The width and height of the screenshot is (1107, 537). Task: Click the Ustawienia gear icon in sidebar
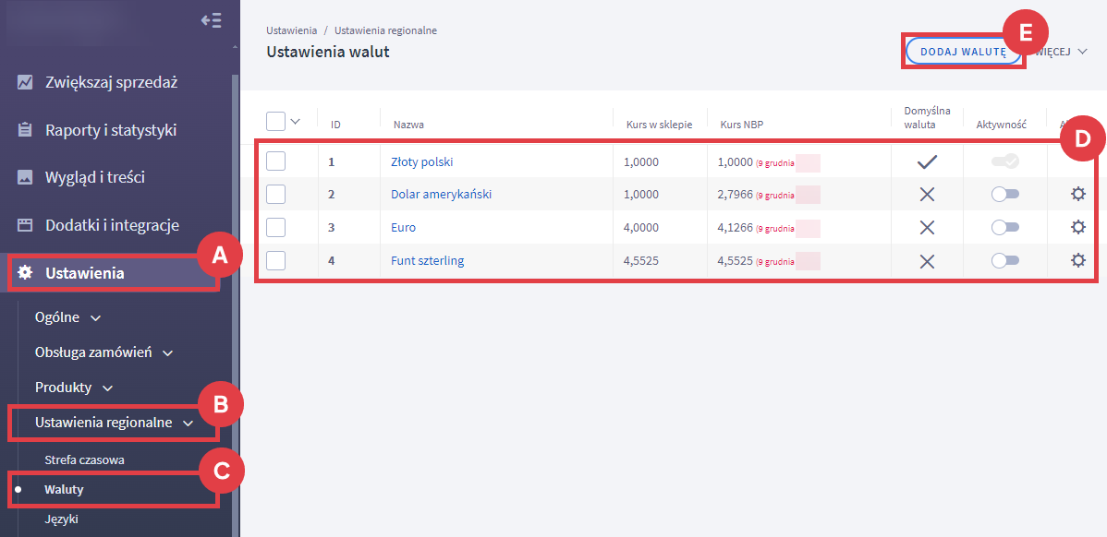pyautogui.click(x=26, y=273)
